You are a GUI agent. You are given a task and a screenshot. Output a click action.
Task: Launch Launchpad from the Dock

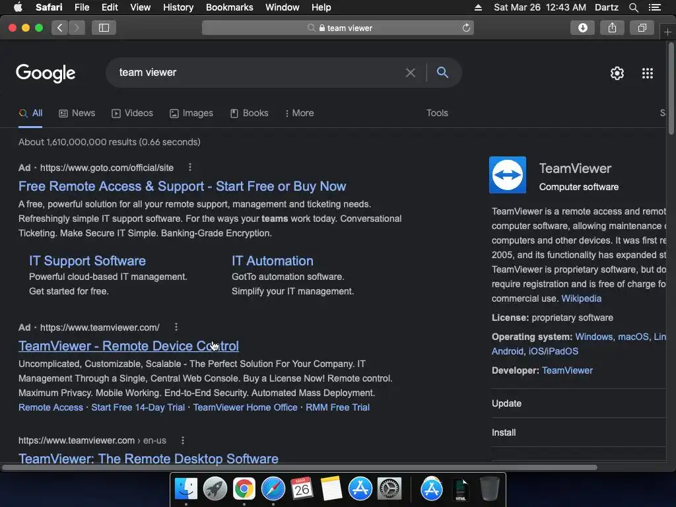[x=215, y=489]
